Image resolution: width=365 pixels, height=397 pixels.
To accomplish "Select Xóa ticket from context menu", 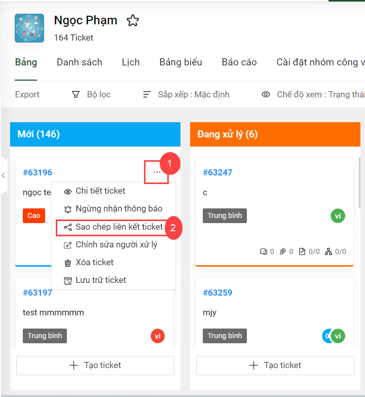I will 88,262.
